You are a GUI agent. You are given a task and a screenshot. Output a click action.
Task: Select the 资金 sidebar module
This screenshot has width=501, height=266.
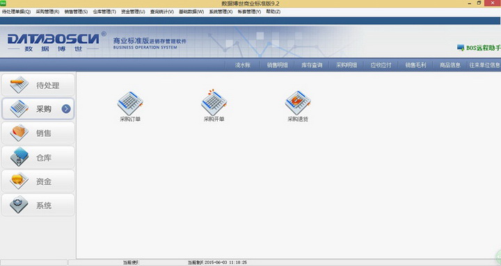(x=38, y=181)
